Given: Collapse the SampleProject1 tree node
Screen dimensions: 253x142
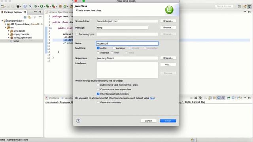Looking at the screenshot, I should (2, 21).
